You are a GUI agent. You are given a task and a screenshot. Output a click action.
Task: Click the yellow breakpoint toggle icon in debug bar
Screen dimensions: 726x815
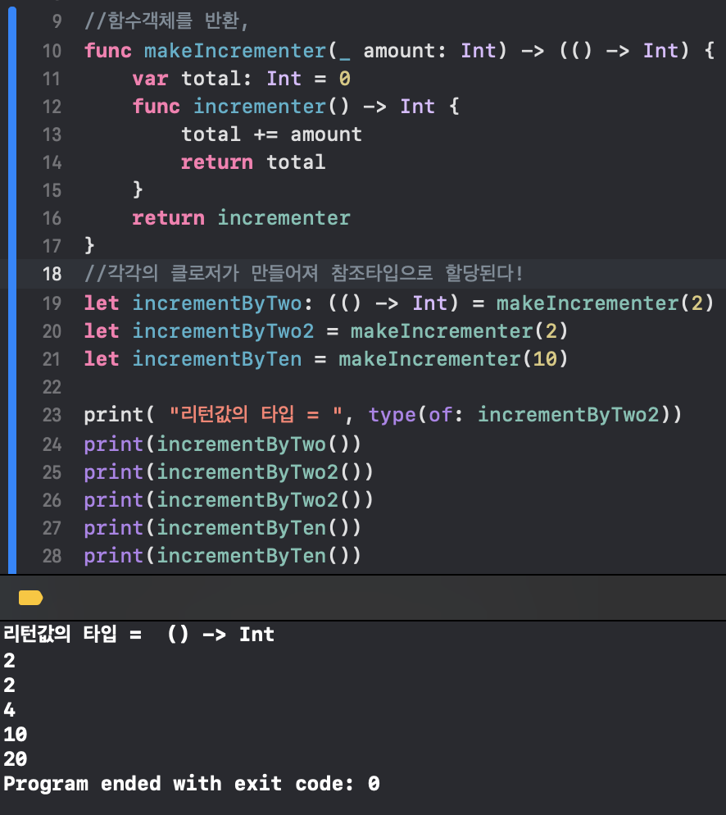30,598
